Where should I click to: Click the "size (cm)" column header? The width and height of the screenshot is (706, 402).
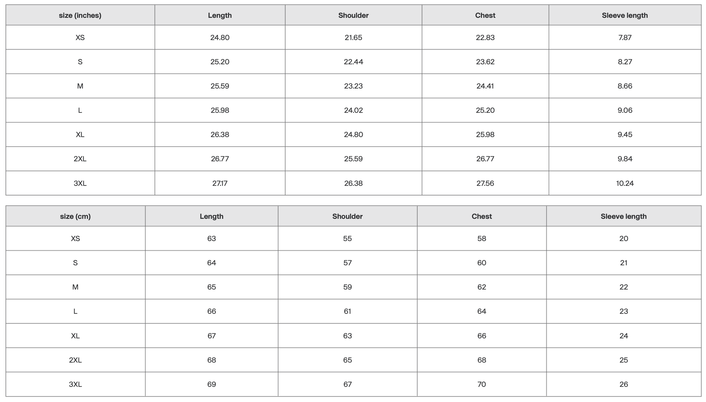pyautogui.click(x=75, y=216)
